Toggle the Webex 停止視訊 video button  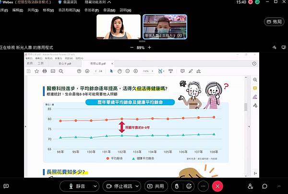(x=120, y=186)
